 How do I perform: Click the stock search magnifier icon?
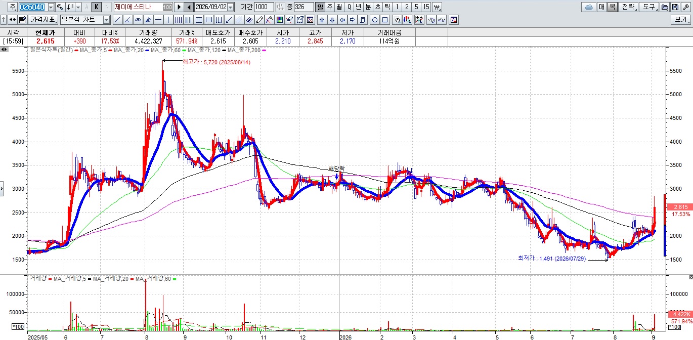(x=60, y=7)
